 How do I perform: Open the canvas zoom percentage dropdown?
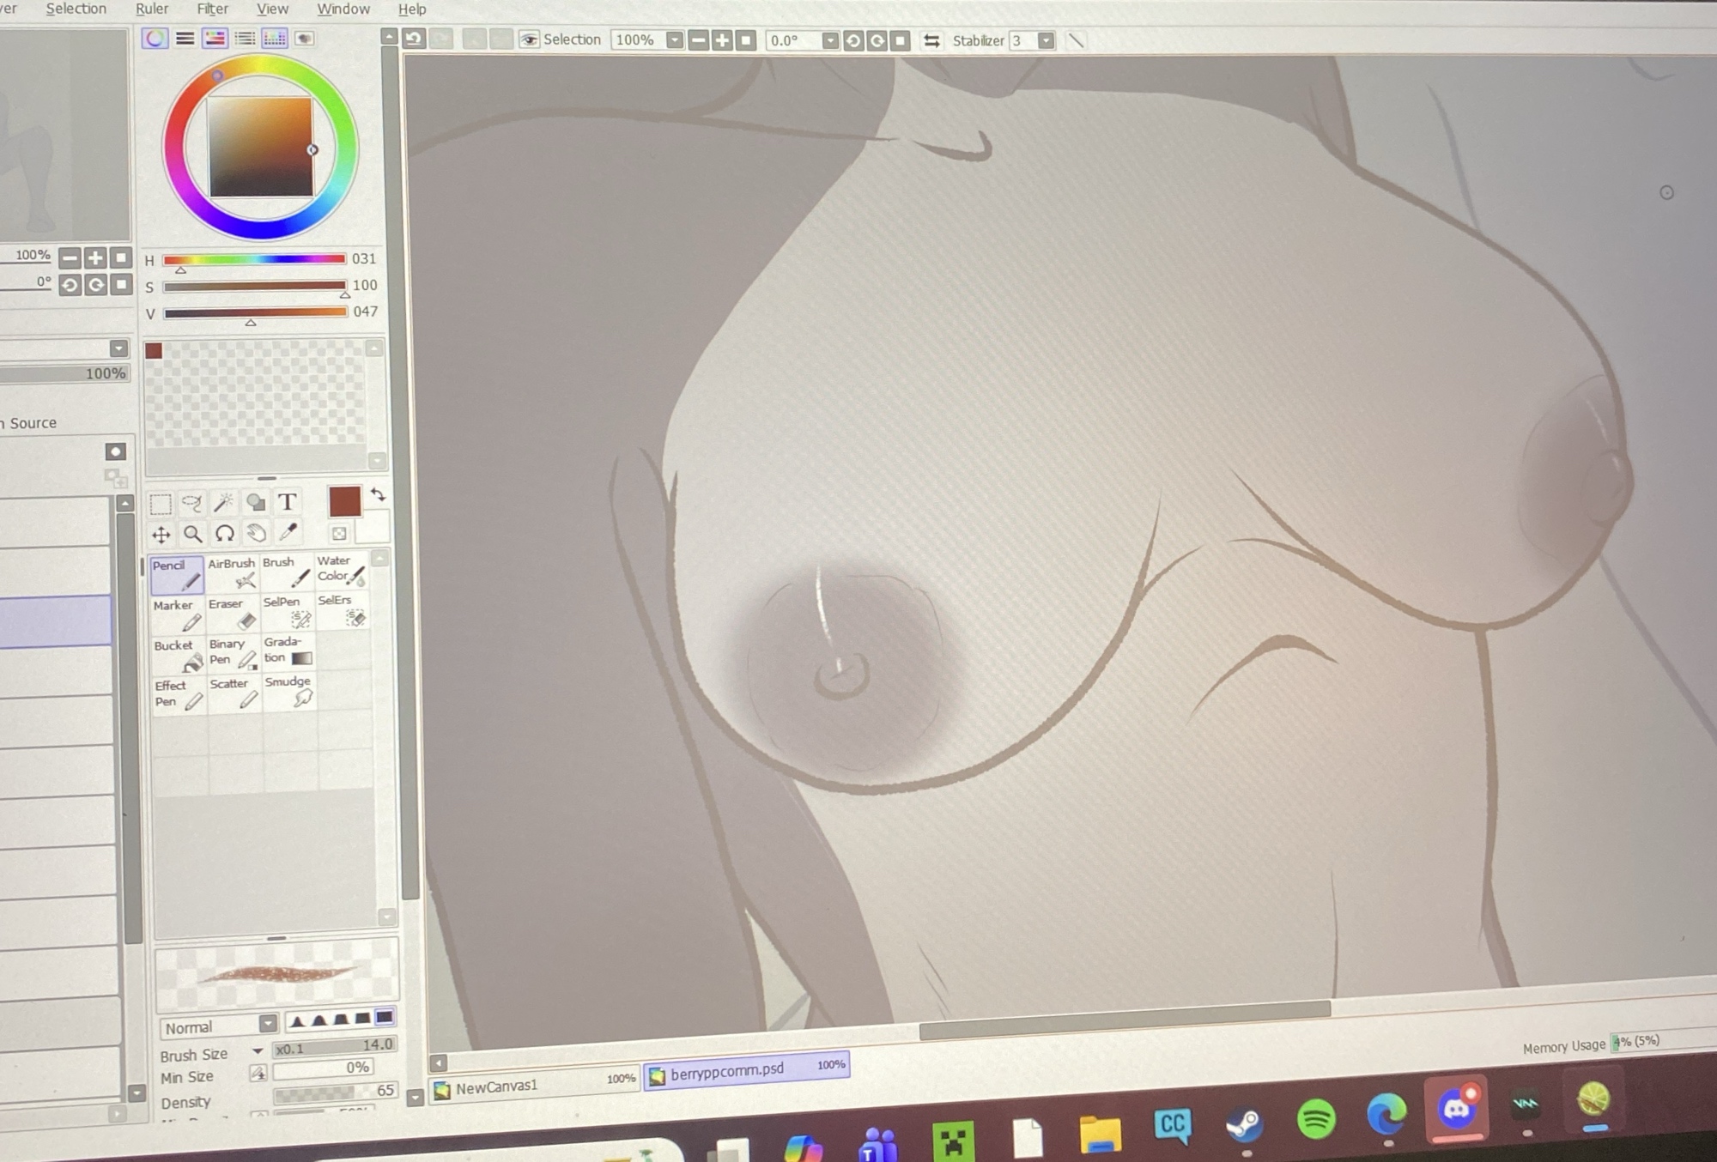[x=675, y=39]
